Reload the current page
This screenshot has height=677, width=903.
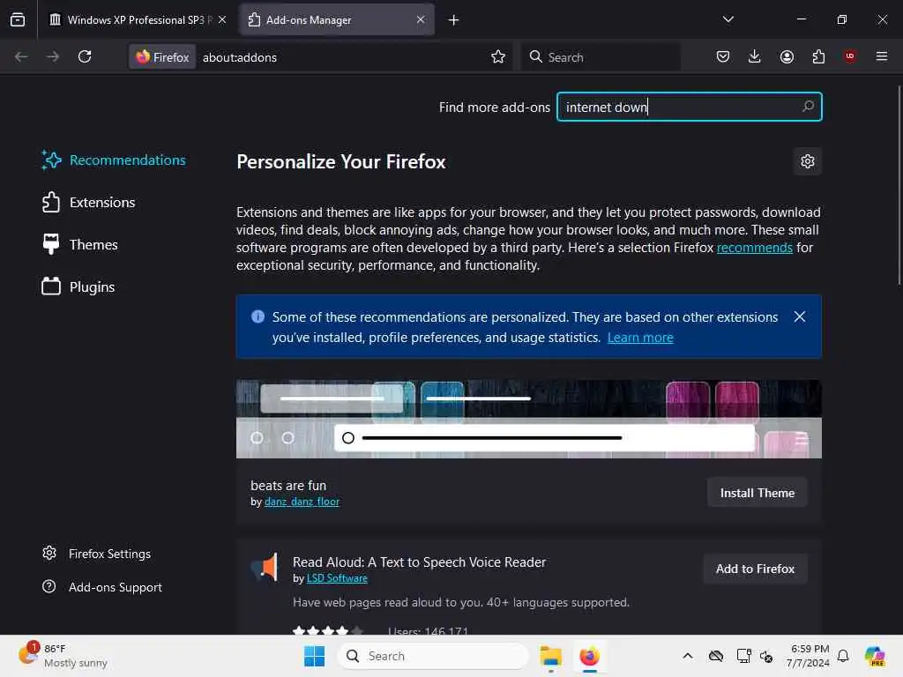[x=85, y=56]
